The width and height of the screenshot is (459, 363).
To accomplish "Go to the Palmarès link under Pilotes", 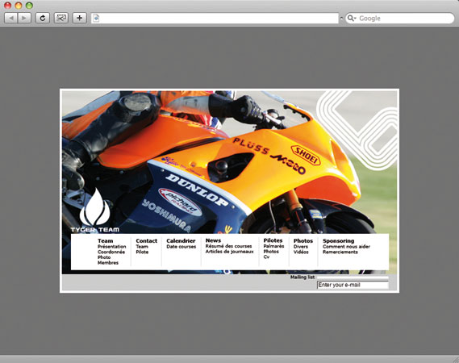I will 273,246.
